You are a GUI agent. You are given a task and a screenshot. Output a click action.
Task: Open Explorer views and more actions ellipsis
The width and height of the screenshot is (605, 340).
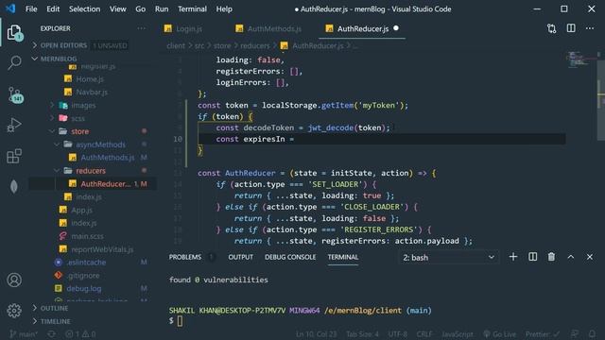[142, 28]
